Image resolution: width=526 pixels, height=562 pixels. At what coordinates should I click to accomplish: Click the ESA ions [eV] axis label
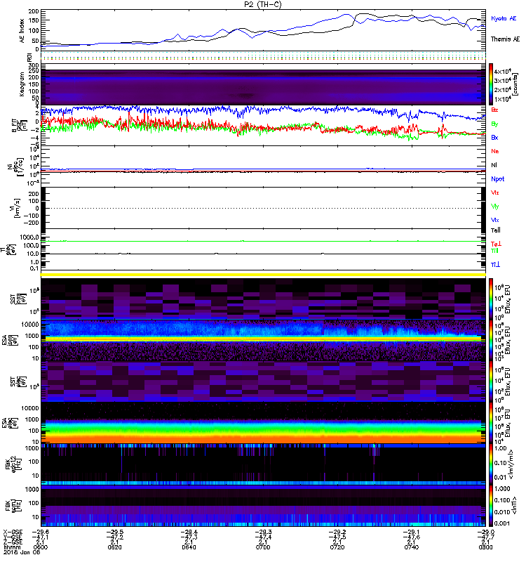[x=10, y=340]
